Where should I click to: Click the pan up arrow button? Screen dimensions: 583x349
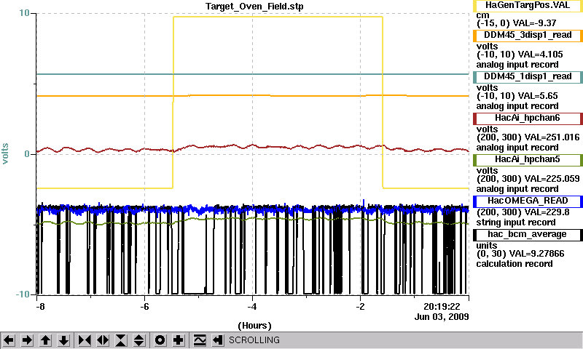click(x=46, y=340)
